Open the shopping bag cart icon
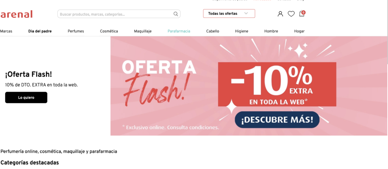The image size is (388, 169). point(302,13)
